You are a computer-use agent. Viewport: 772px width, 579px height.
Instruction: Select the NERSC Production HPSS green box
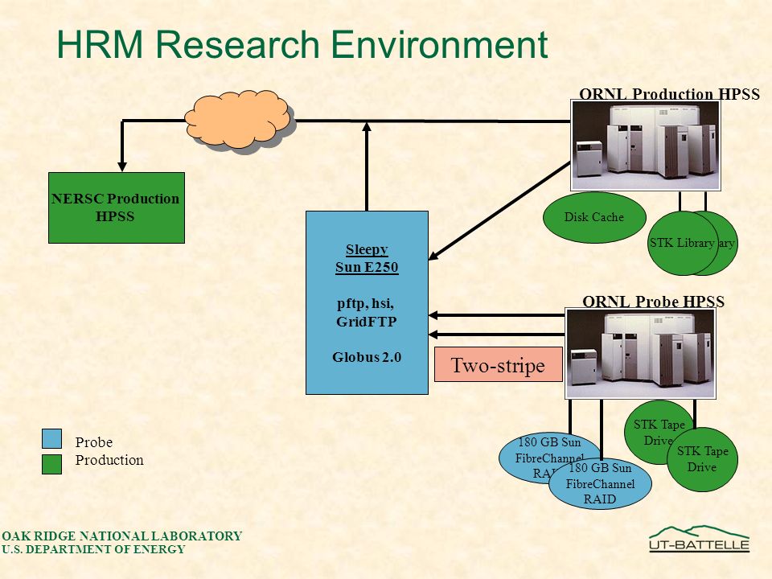[116, 207]
